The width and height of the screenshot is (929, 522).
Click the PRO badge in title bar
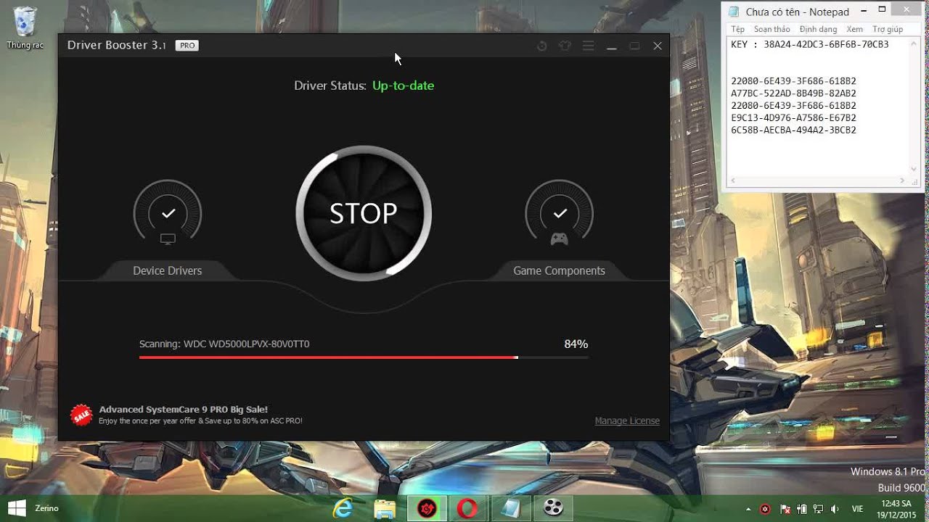point(187,46)
